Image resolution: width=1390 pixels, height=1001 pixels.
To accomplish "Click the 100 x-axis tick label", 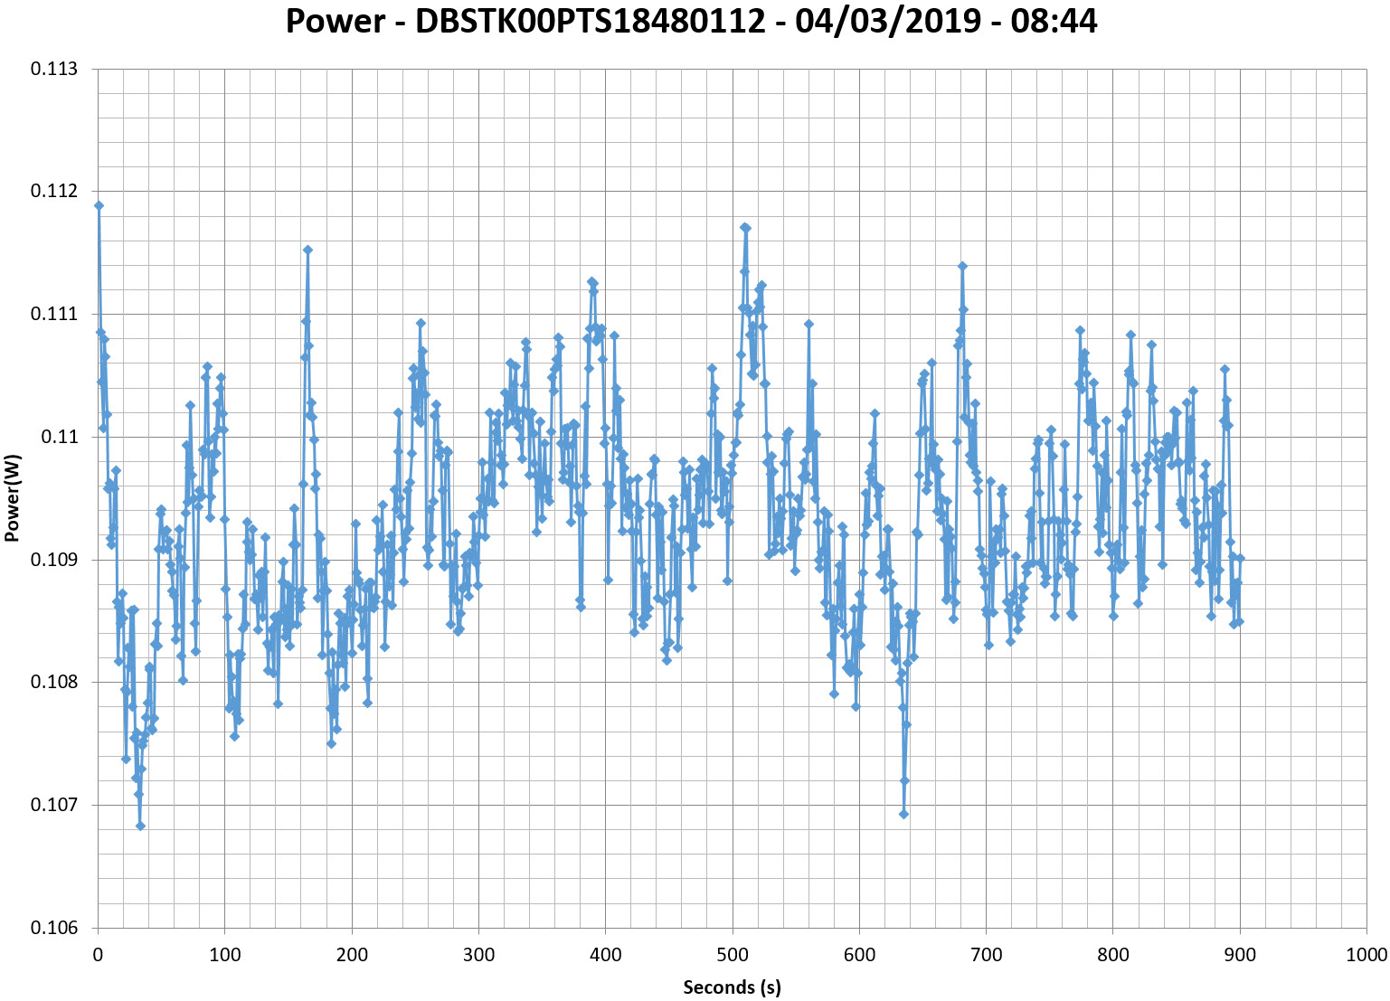I will 224,955.
